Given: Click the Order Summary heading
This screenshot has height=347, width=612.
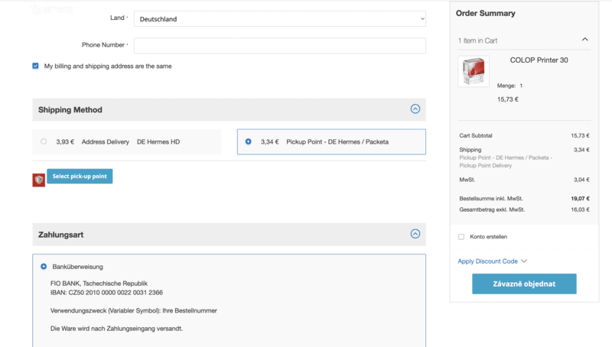Looking at the screenshot, I should pyautogui.click(x=485, y=13).
